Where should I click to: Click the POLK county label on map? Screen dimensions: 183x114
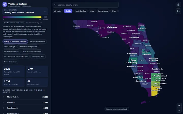point(142,60)
